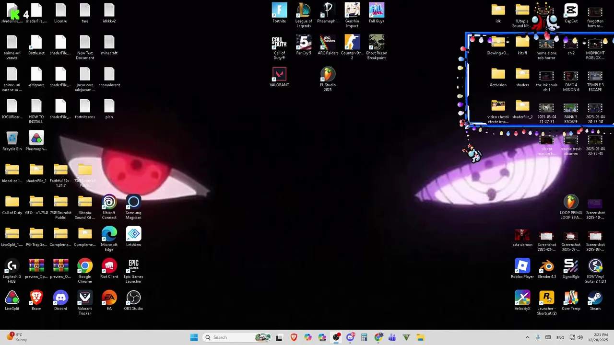This screenshot has width=614, height=345.
Task: Select the EA app desktop icon
Action: (109, 301)
